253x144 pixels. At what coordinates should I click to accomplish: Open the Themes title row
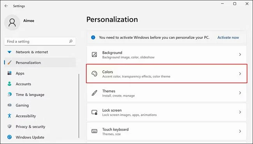pyautogui.click(x=167, y=93)
